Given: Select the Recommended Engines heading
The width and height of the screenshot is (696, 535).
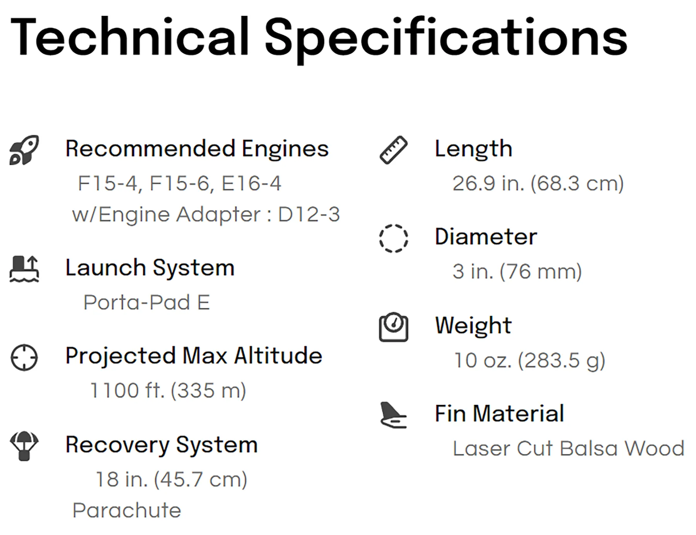Looking at the screenshot, I should [197, 149].
